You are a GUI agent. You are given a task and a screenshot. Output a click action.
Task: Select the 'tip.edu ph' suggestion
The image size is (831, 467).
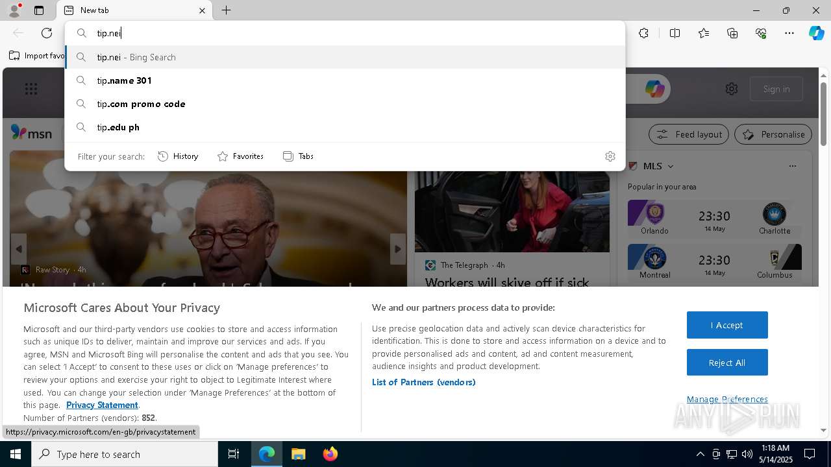coord(345,127)
